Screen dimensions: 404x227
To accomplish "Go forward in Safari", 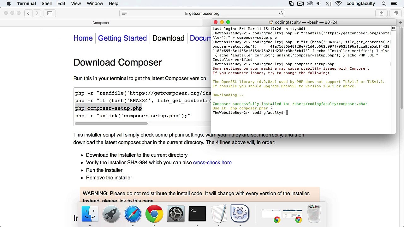I will pos(37,13).
